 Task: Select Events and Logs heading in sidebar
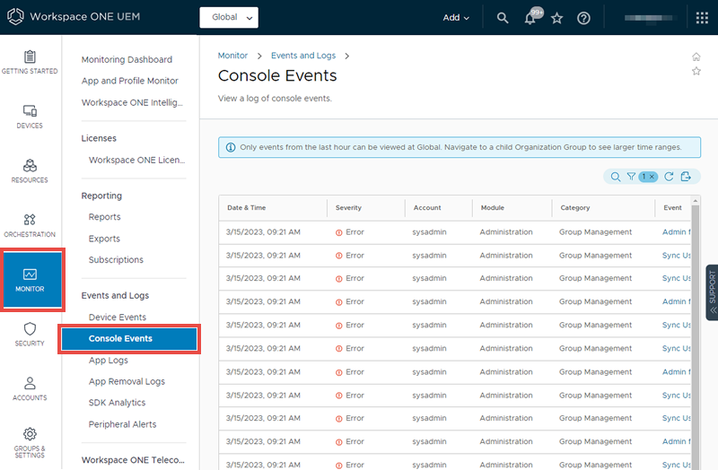click(115, 296)
